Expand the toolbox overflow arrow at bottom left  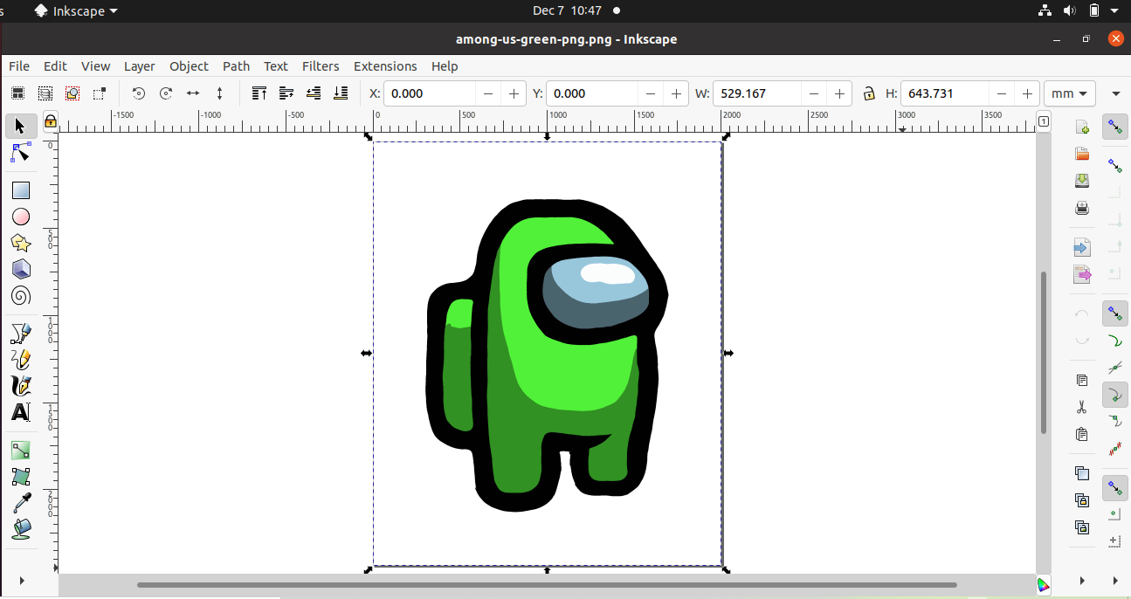21,580
